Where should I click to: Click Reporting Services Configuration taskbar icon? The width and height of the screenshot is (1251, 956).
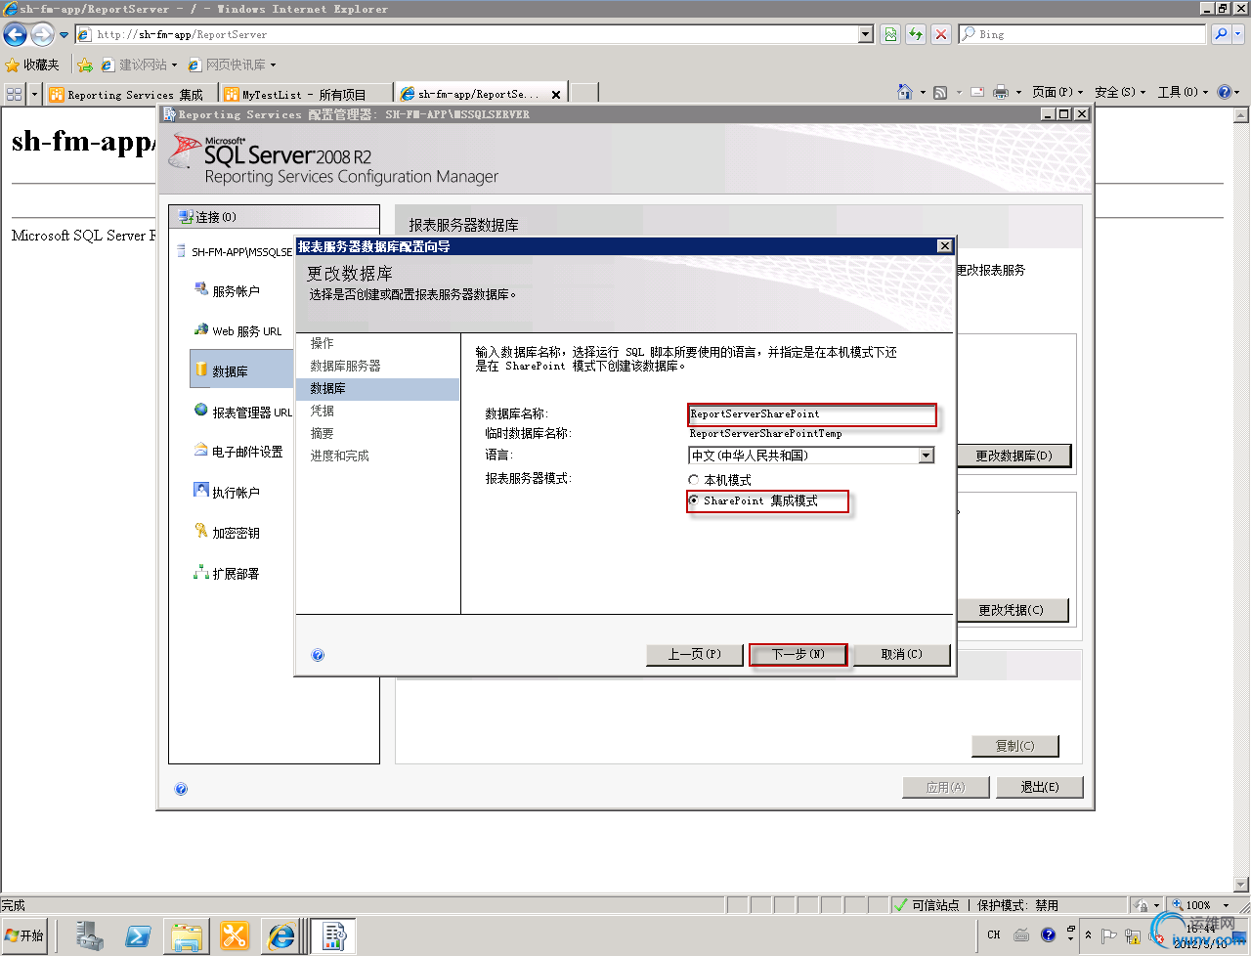[334, 935]
